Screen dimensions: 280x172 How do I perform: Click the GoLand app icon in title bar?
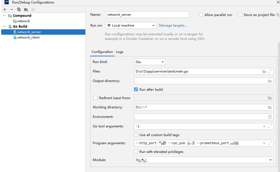click(x=7, y=2)
